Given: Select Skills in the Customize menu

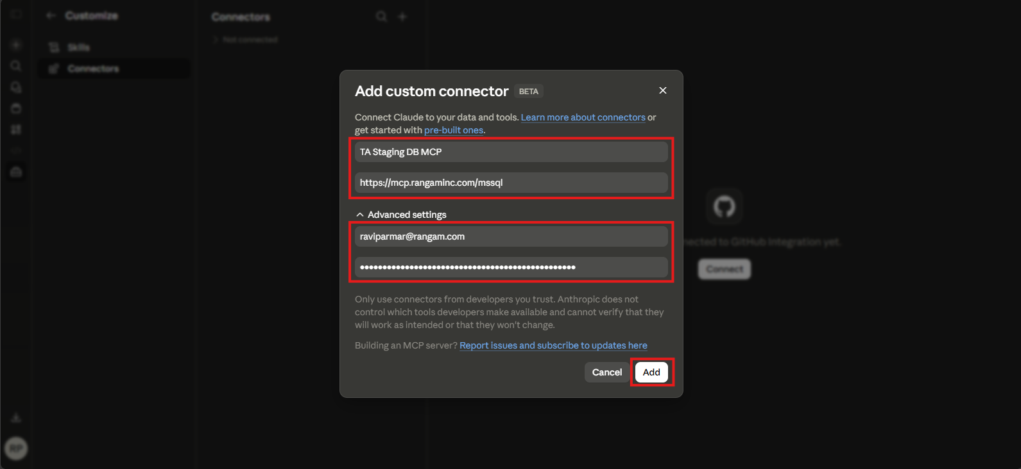Looking at the screenshot, I should (x=114, y=47).
